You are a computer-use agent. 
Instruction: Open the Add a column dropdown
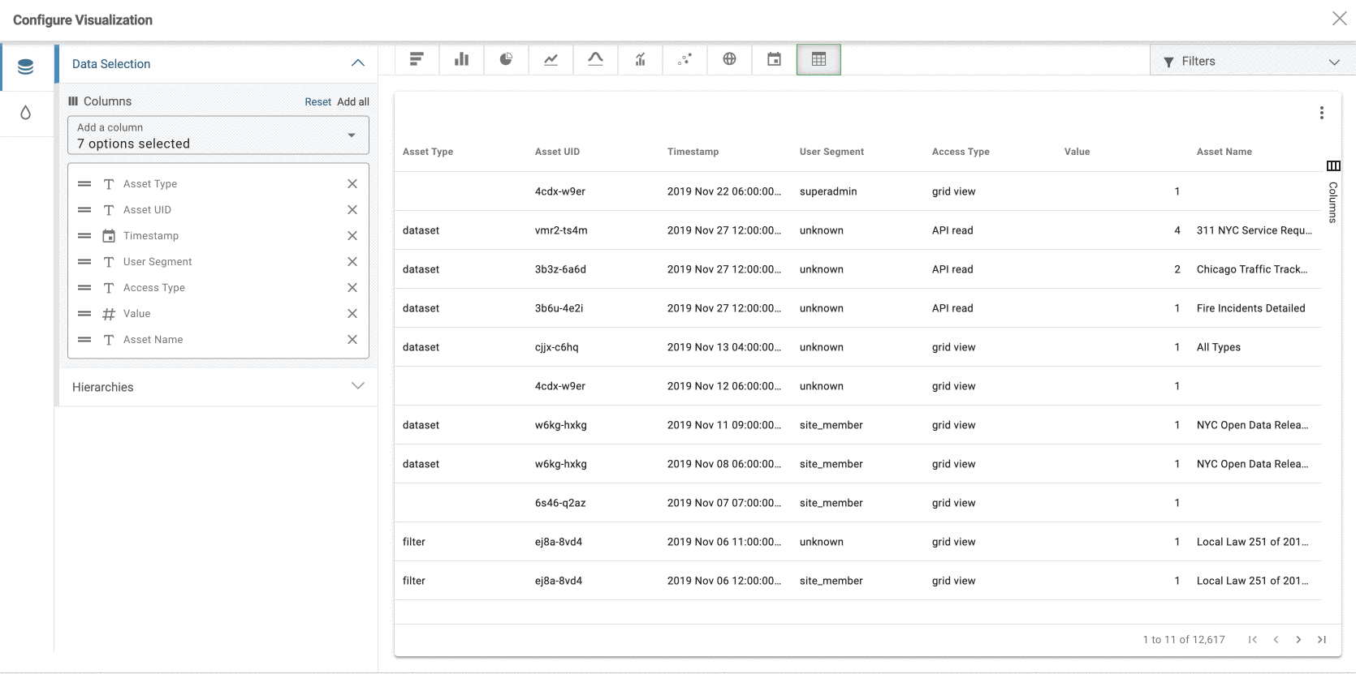click(x=218, y=135)
